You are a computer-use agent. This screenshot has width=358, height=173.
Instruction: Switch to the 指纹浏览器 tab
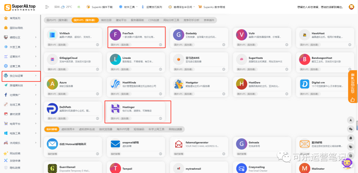[105, 129]
